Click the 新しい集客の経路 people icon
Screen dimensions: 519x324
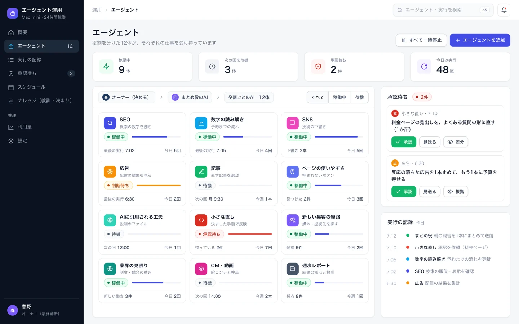293,220
